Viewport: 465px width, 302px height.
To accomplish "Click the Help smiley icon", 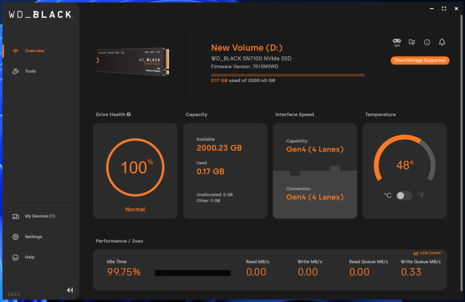I will click(16, 257).
